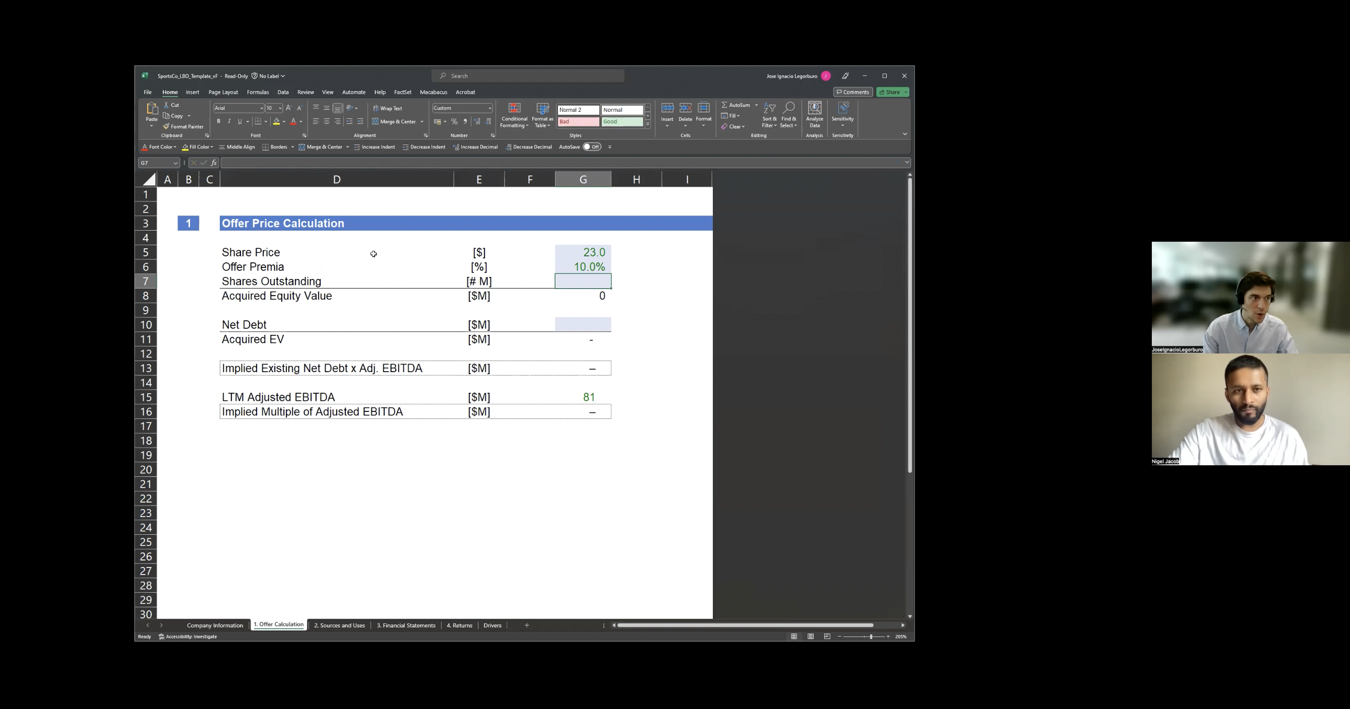Click the Comments button

tap(852, 92)
